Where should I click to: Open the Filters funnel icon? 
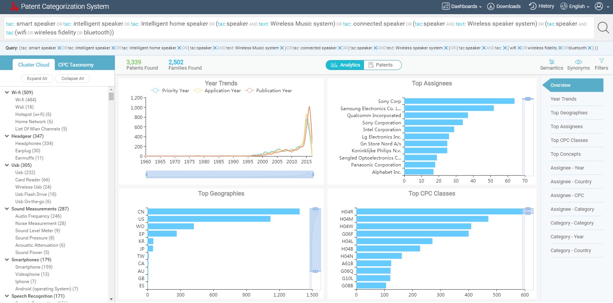[x=601, y=61]
